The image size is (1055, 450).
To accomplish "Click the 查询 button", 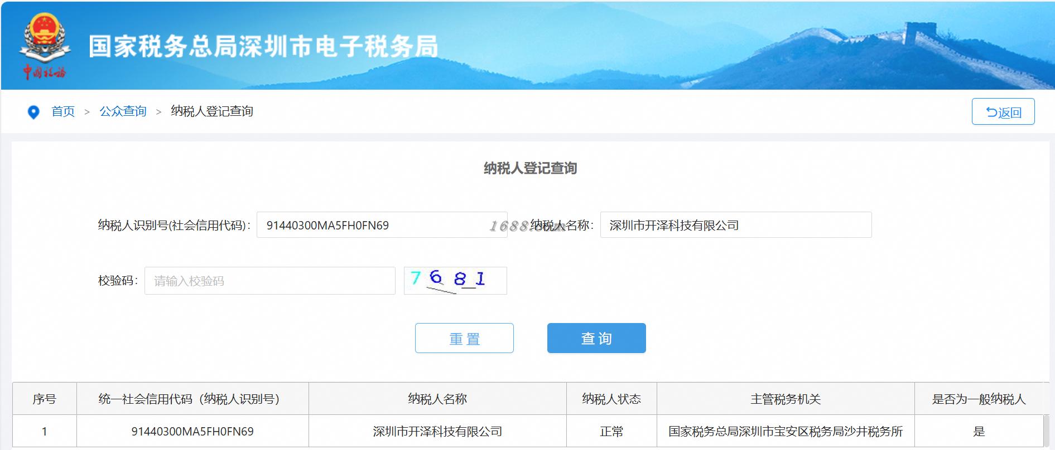I will pyautogui.click(x=596, y=338).
